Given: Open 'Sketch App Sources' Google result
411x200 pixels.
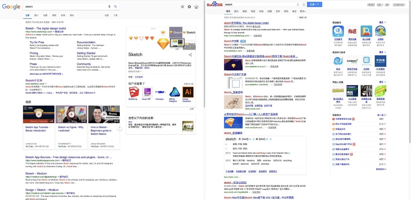Looking at the screenshot, I should [x=68, y=157].
